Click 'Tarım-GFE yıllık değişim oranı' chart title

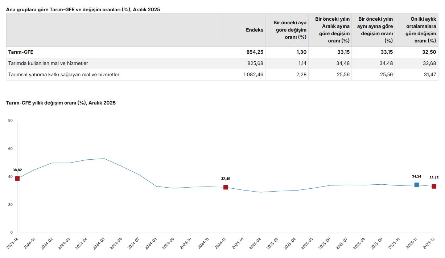coord(61,103)
